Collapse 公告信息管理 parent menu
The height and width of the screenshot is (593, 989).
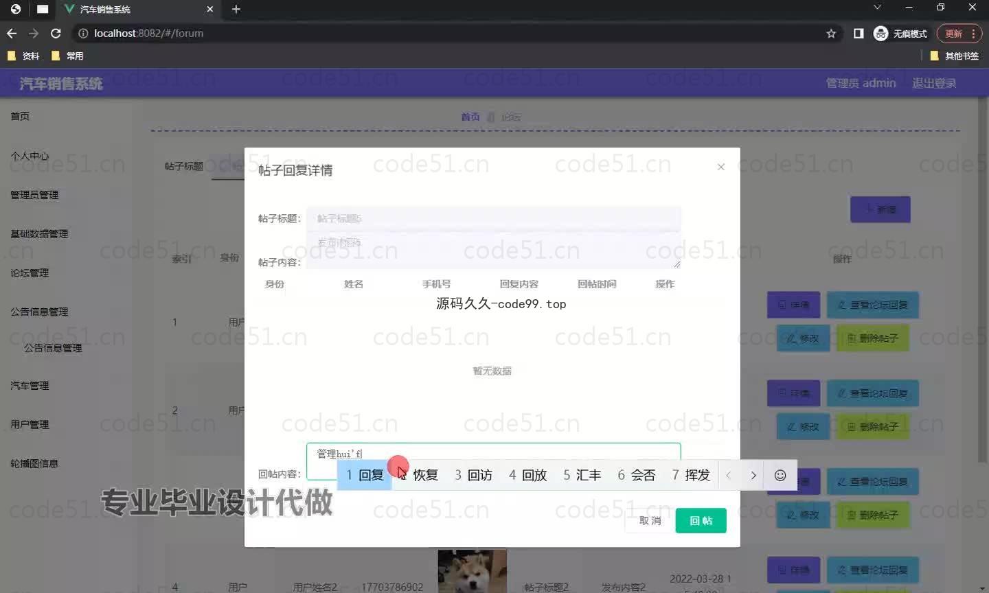39,312
